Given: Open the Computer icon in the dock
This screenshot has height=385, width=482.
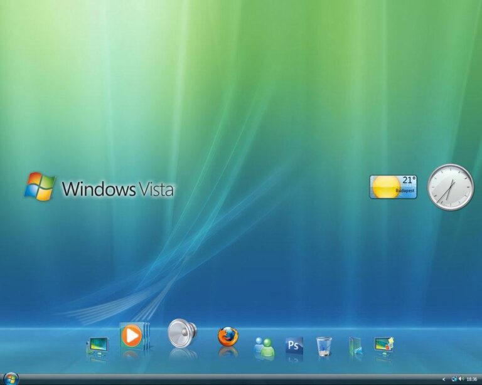Looking at the screenshot, I should 98,346.
